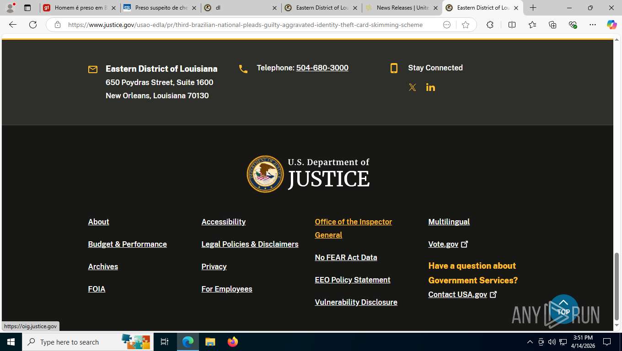This screenshot has width=622, height=351.
Task: Switch to 'News Releases | Unite' tab
Action: pos(402,8)
